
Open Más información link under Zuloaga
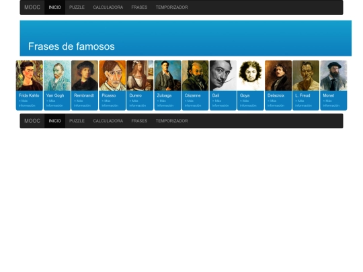[x=165, y=103]
